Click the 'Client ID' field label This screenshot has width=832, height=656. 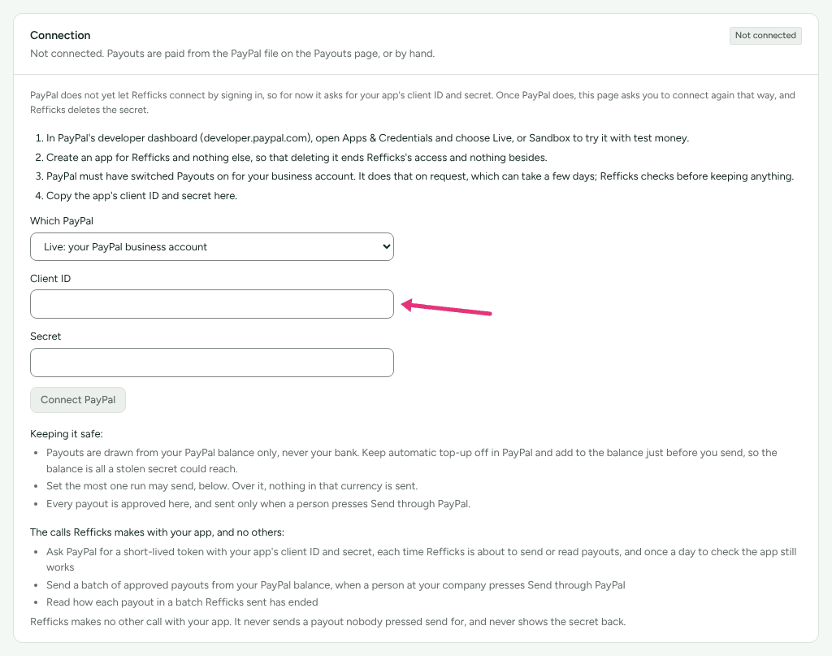click(50, 279)
